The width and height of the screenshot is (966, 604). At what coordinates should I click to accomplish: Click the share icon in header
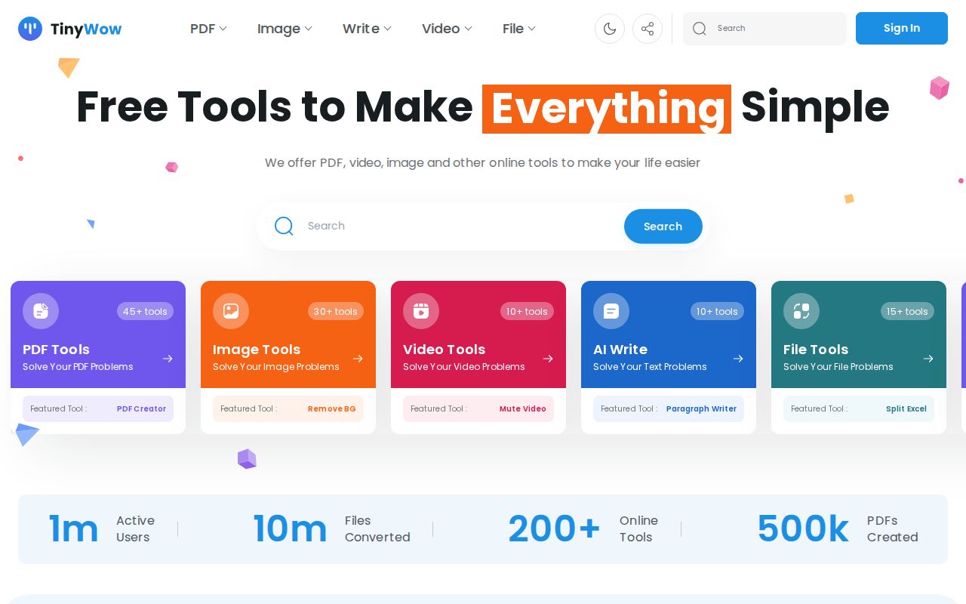pos(648,29)
